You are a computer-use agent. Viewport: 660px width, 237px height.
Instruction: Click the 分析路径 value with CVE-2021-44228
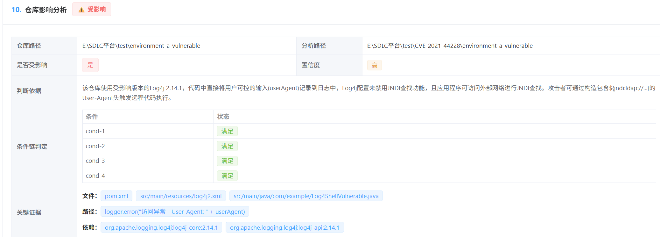[x=450, y=46]
